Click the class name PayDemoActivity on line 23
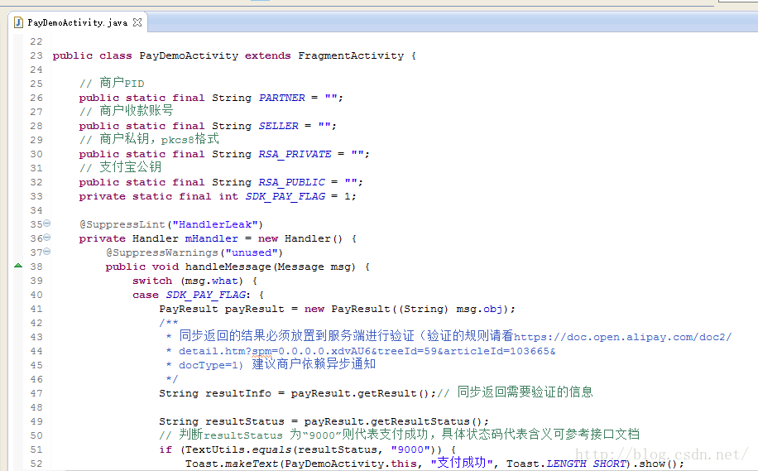758x471 pixels. pos(189,55)
